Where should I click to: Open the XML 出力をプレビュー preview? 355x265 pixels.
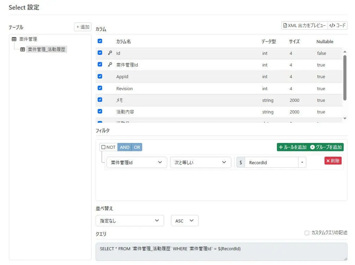tap(305, 25)
